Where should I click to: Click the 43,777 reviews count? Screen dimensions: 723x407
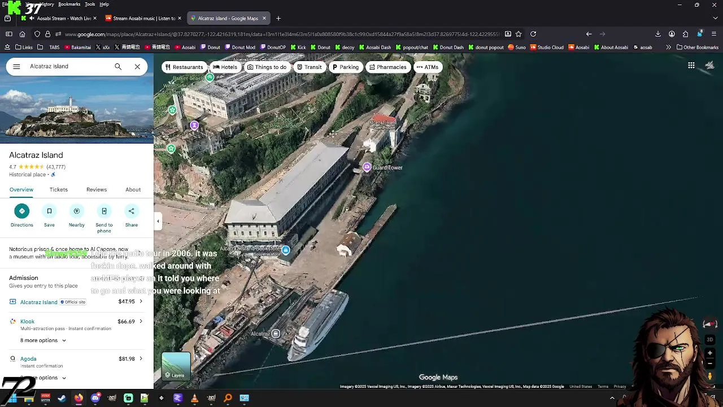pyautogui.click(x=56, y=167)
